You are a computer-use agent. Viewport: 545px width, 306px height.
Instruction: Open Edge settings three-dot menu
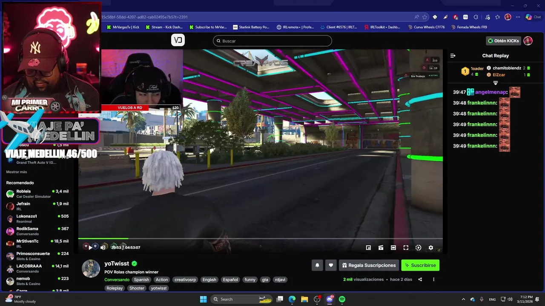(518, 17)
